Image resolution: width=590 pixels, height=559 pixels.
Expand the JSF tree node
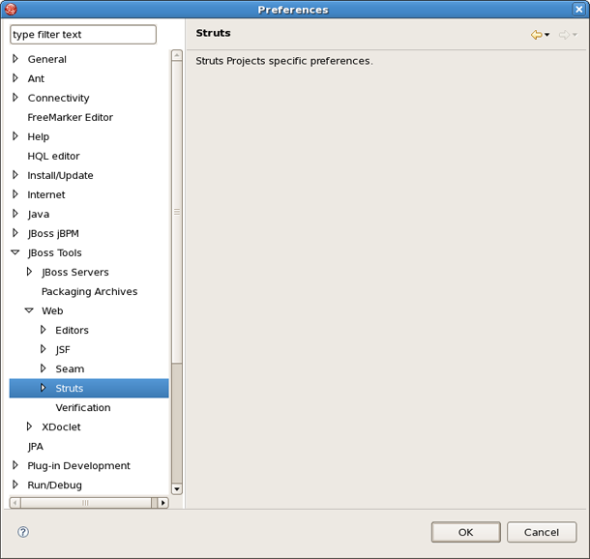tap(44, 349)
